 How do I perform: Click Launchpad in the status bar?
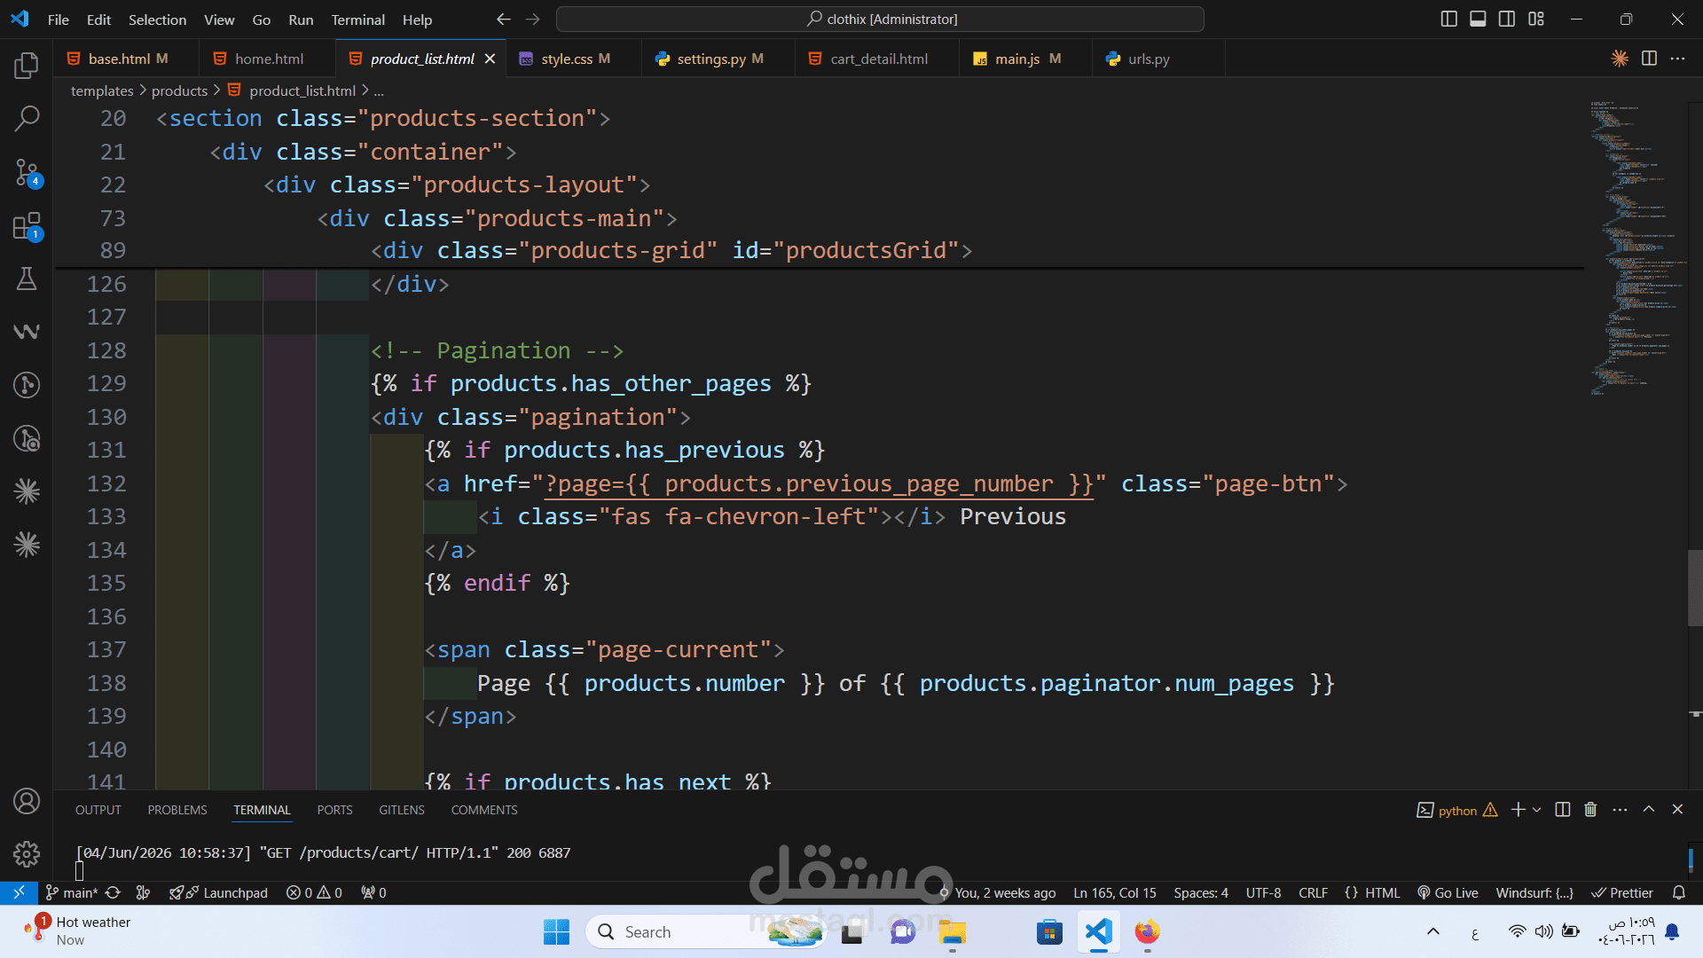[x=219, y=892]
